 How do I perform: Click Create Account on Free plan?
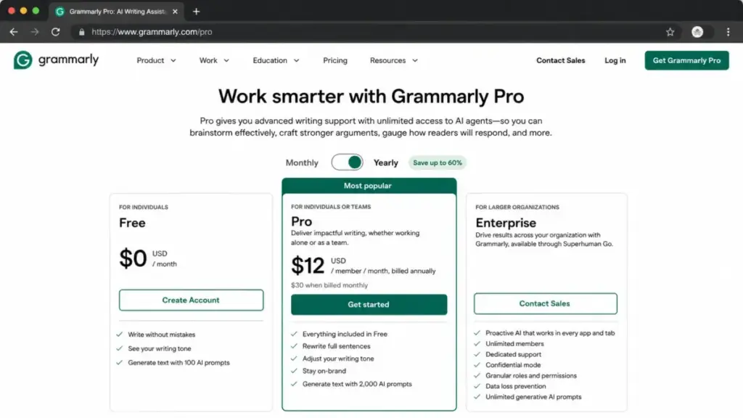(191, 300)
